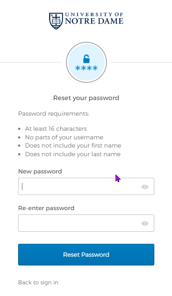This screenshot has height=296, width=172.
Task: Click the 'Reset your password' heading
Action: pos(86,98)
